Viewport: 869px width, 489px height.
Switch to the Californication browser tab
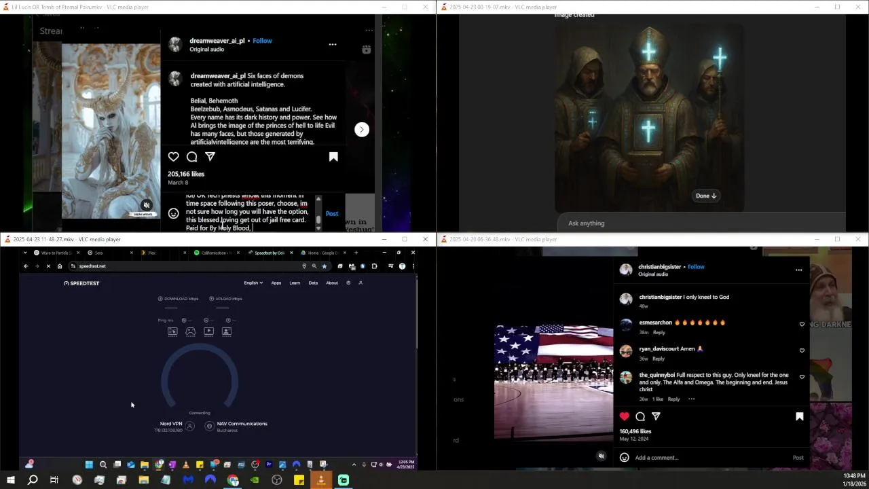click(216, 253)
